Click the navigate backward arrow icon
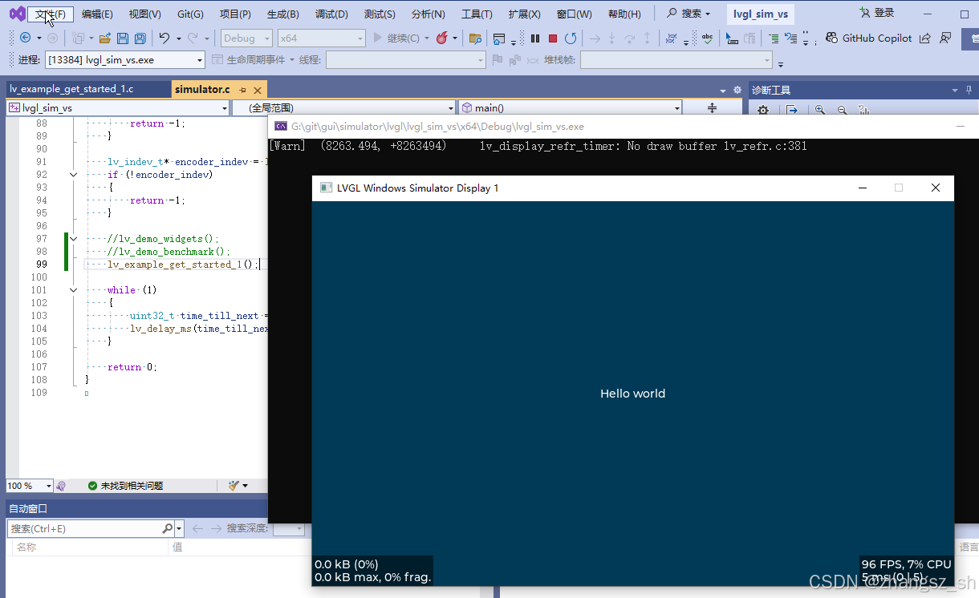Viewport: 979px width, 598px height. (x=25, y=38)
